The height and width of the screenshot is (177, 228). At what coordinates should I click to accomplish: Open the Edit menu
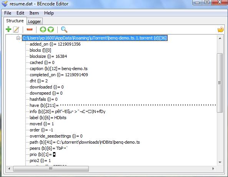tap(20, 13)
